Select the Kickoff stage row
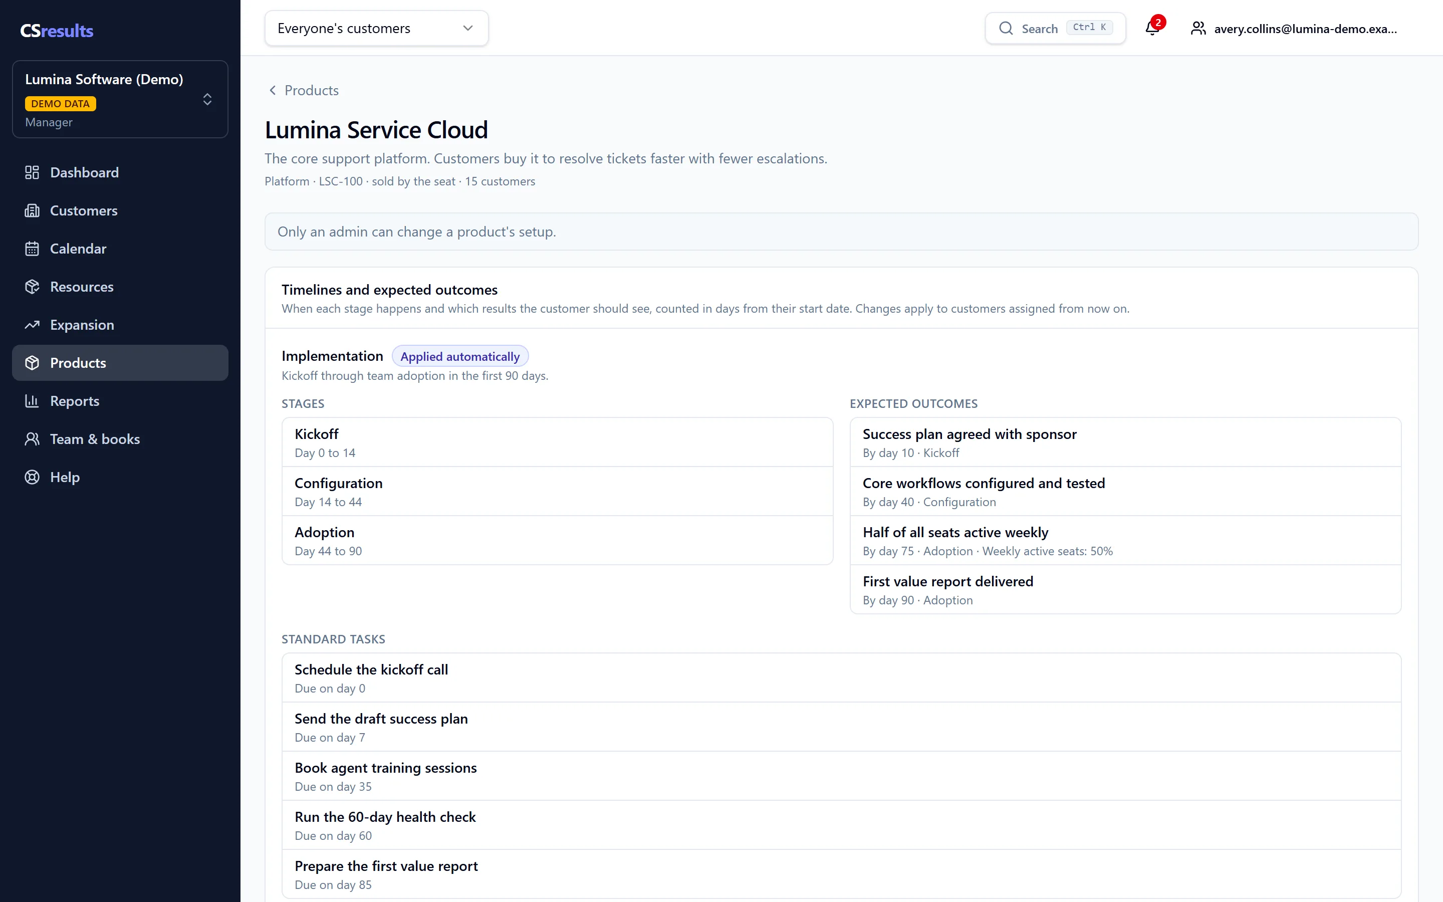The height and width of the screenshot is (902, 1443). point(557,442)
